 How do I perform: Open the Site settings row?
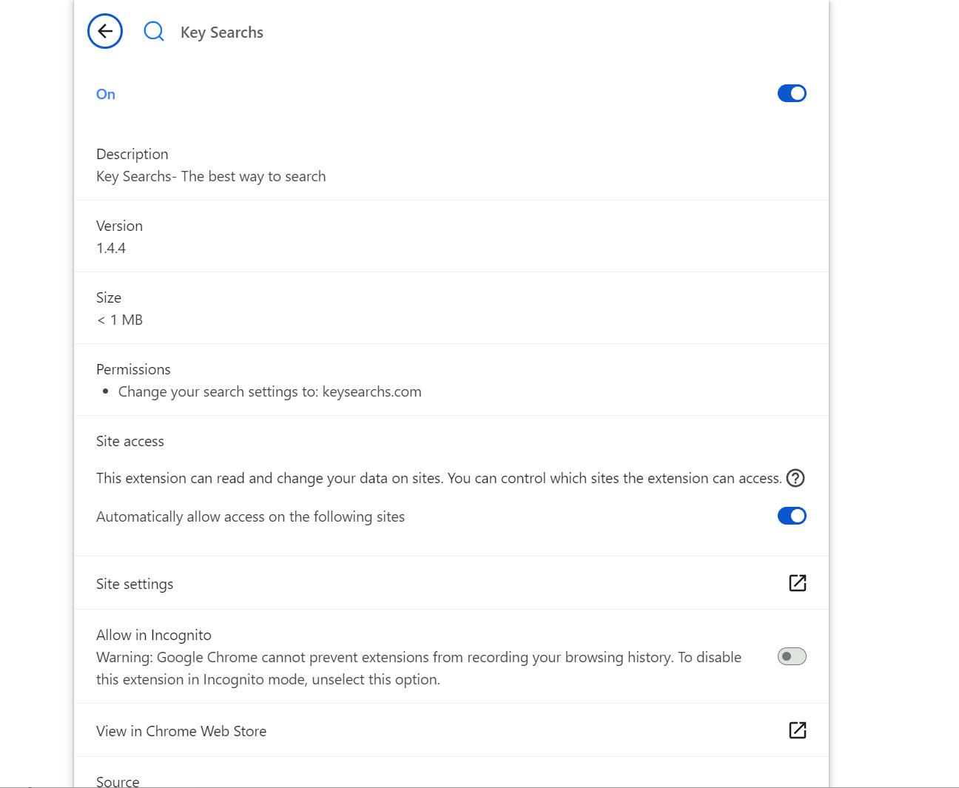pyautogui.click(x=135, y=584)
